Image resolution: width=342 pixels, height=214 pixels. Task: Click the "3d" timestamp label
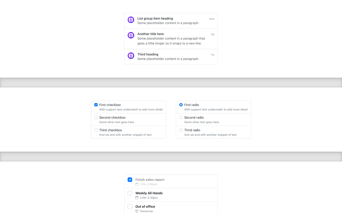coord(213,34)
